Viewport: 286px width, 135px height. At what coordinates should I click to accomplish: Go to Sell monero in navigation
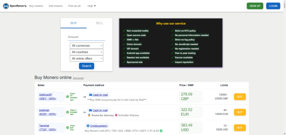point(56,6)
